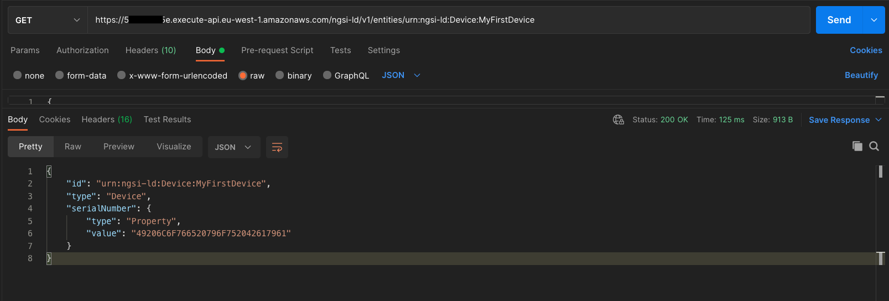Click inside the request URL field

[449, 20]
